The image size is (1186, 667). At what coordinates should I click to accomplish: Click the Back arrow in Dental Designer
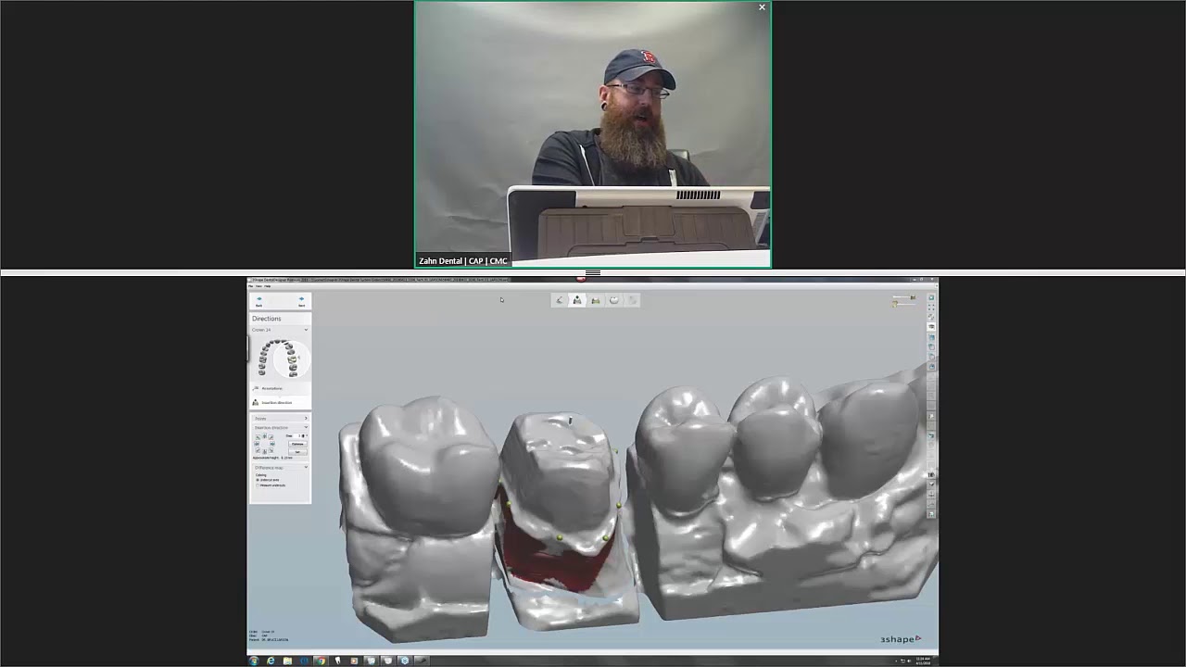[259, 301]
